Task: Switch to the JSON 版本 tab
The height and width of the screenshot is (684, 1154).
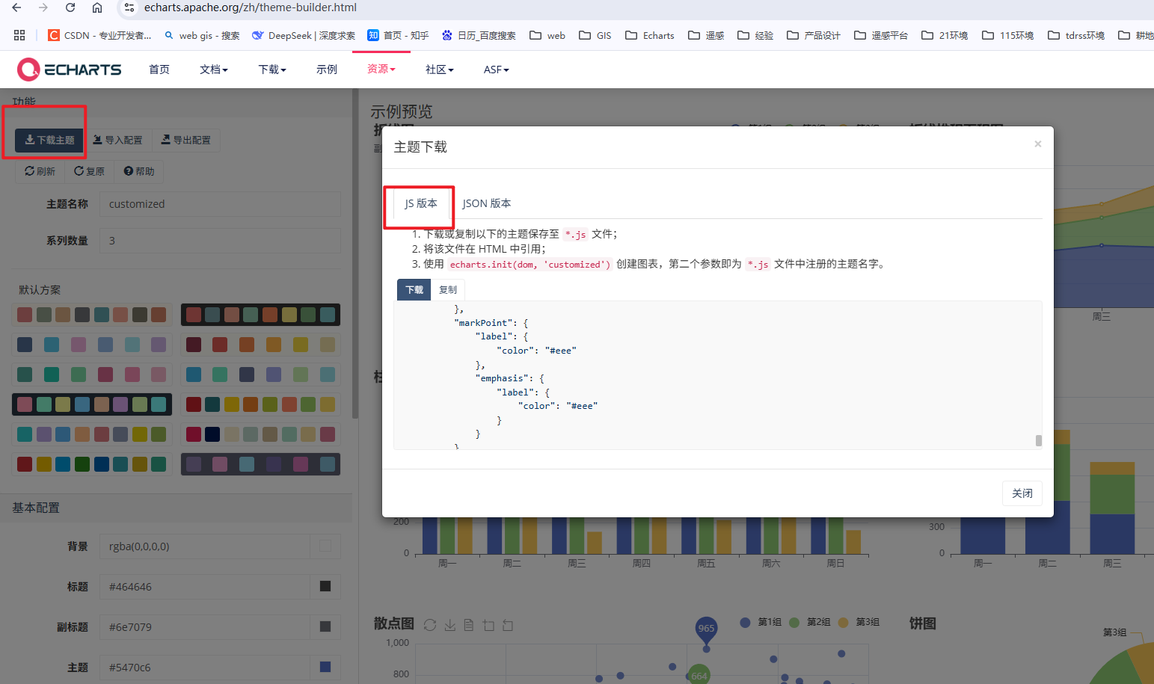Action: (486, 203)
